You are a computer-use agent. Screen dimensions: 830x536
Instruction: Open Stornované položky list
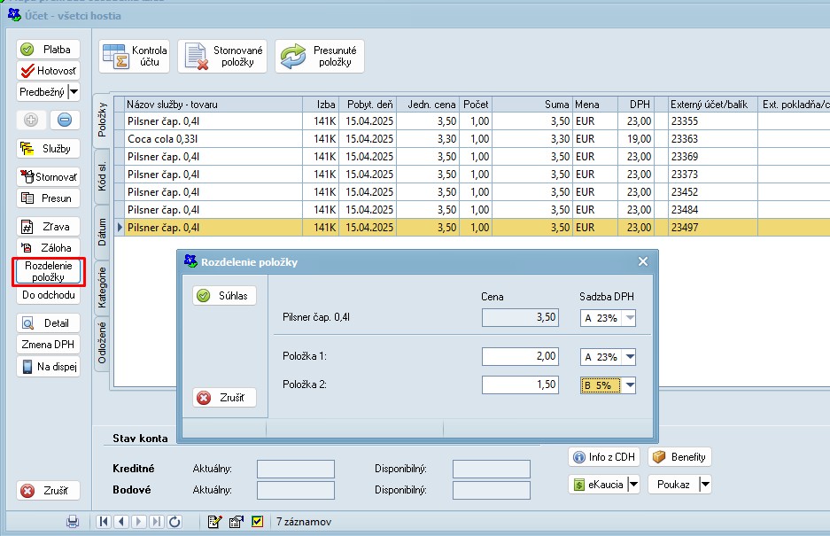(x=221, y=56)
